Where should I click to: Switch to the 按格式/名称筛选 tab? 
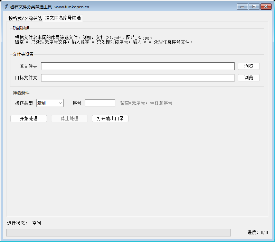pos(25,18)
